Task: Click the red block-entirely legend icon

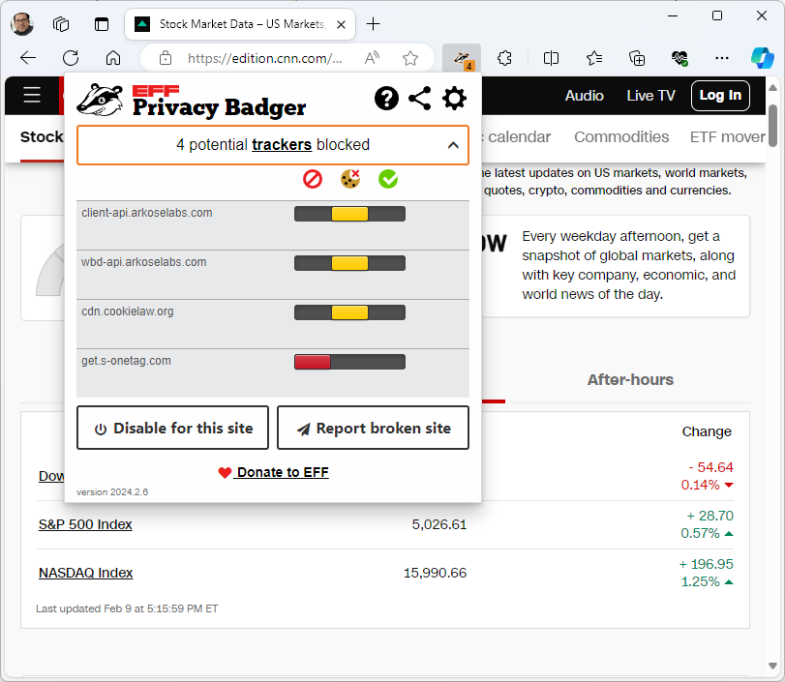Action: click(x=313, y=179)
